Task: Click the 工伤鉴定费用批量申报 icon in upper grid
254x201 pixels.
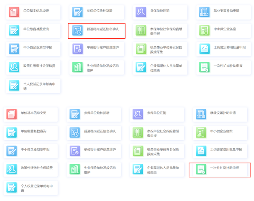Action: [x=204, y=49]
